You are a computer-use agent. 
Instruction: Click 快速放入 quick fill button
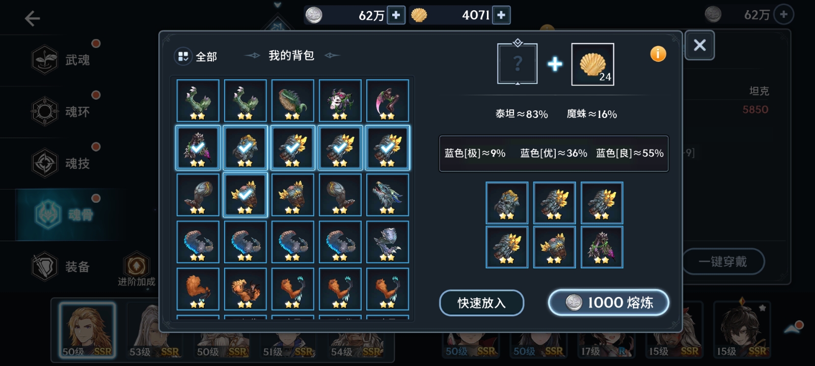click(x=481, y=303)
